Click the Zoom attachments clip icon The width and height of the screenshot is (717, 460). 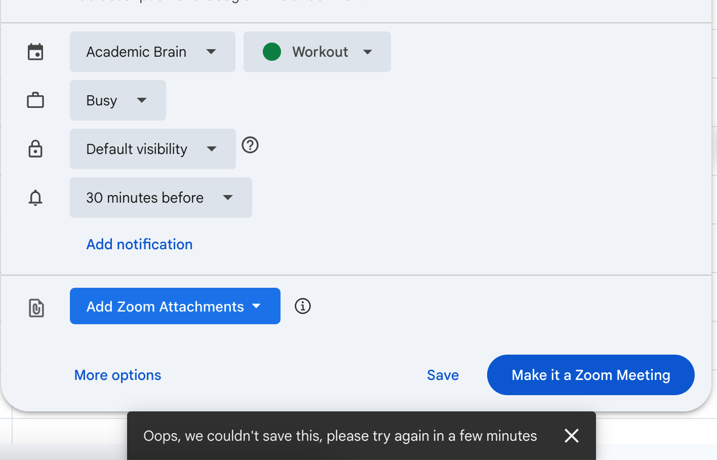[x=36, y=308]
